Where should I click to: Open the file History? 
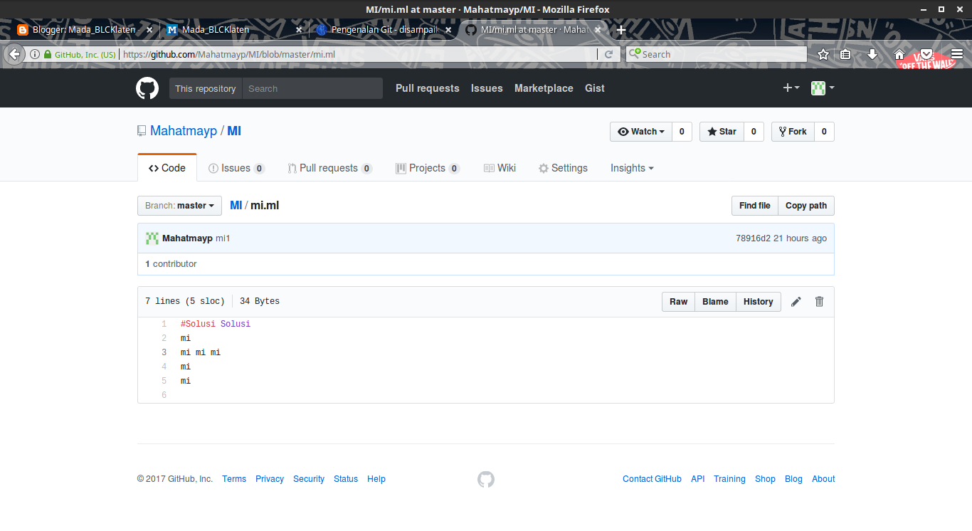pyautogui.click(x=759, y=302)
